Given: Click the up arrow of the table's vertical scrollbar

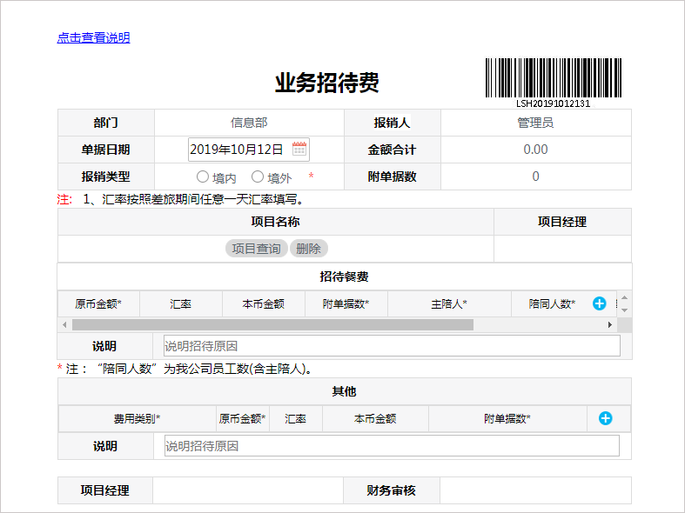Looking at the screenshot, I should coord(623,297).
